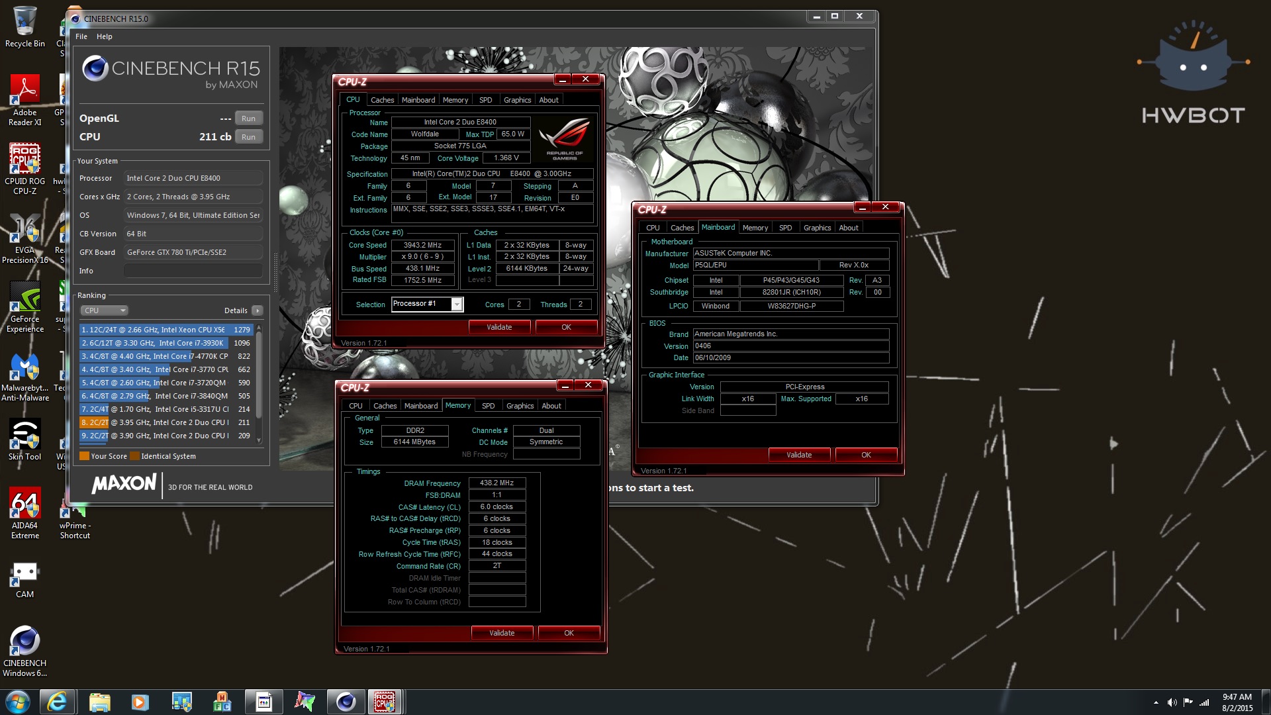This screenshot has width=1271, height=715.
Task: Select highlighted ranking row '2C/2T @ 3.95 GHz'
Action: click(165, 422)
